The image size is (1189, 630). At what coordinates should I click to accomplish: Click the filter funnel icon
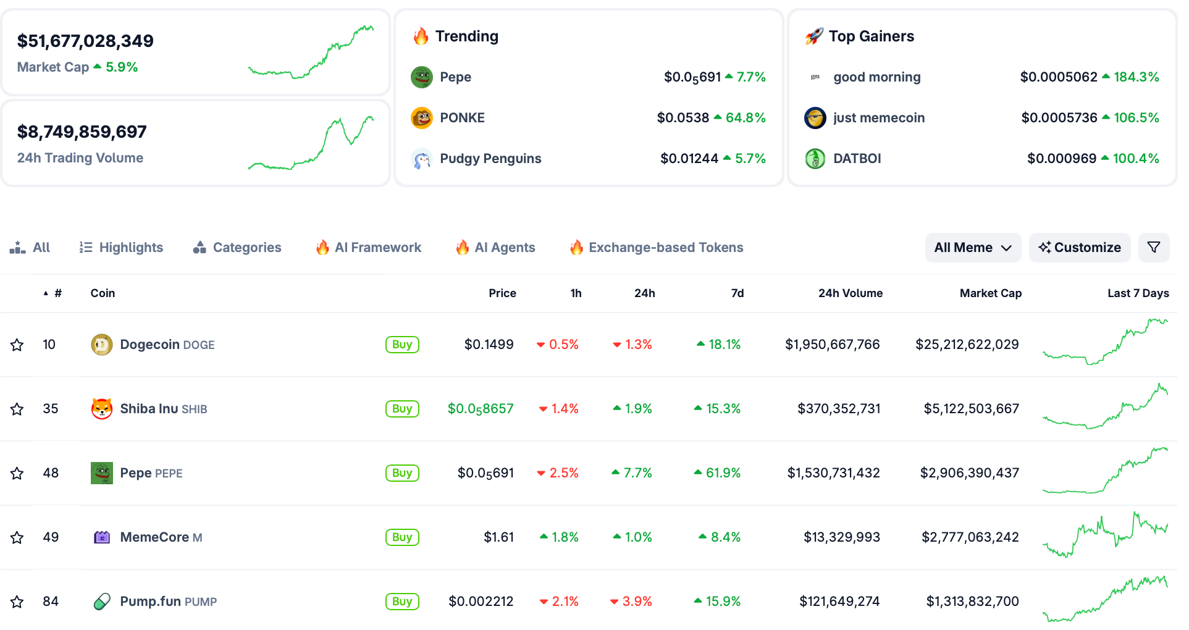[x=1153, y=248]
